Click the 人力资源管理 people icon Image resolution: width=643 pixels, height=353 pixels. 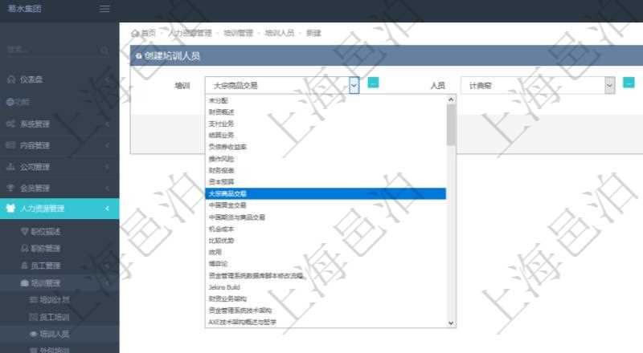10,208
